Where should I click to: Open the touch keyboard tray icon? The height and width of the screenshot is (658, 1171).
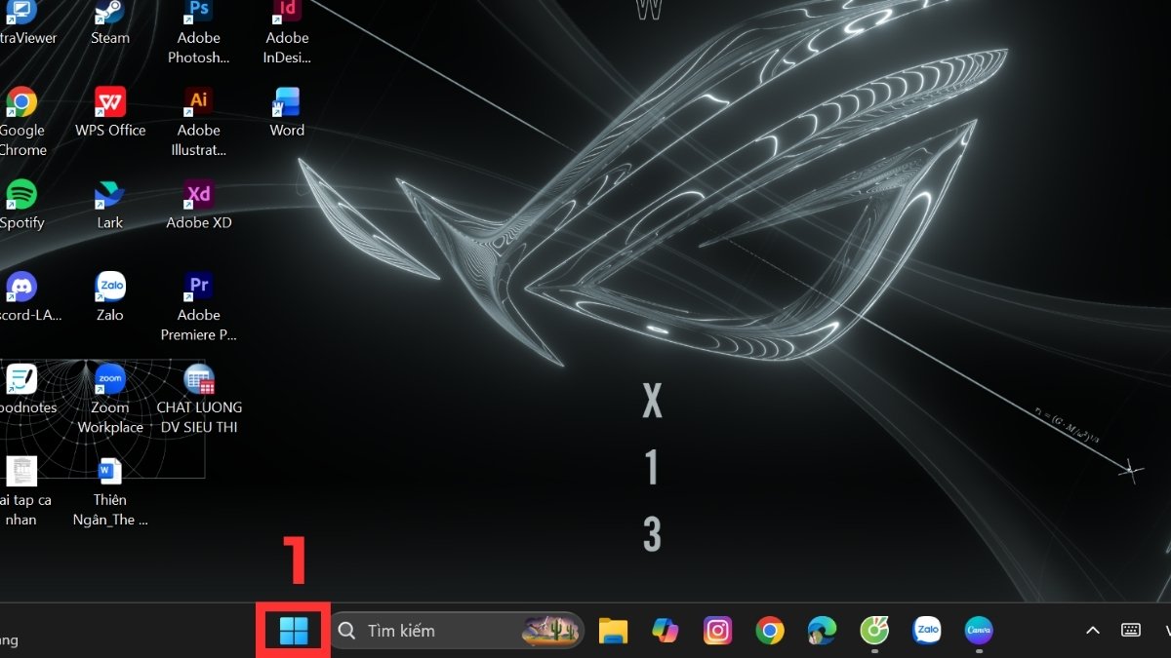point(1131,631)
